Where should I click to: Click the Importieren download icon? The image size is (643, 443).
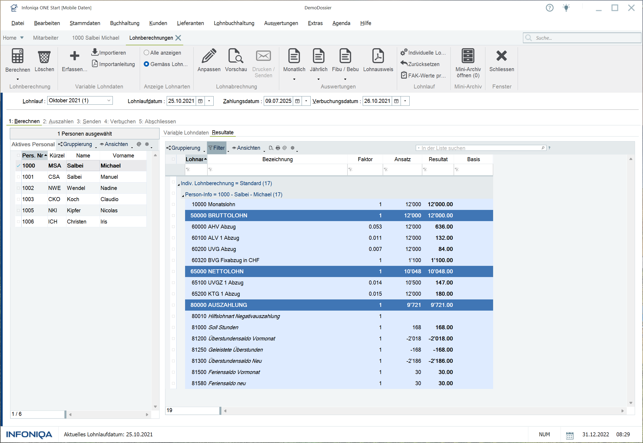click(95, 52)
